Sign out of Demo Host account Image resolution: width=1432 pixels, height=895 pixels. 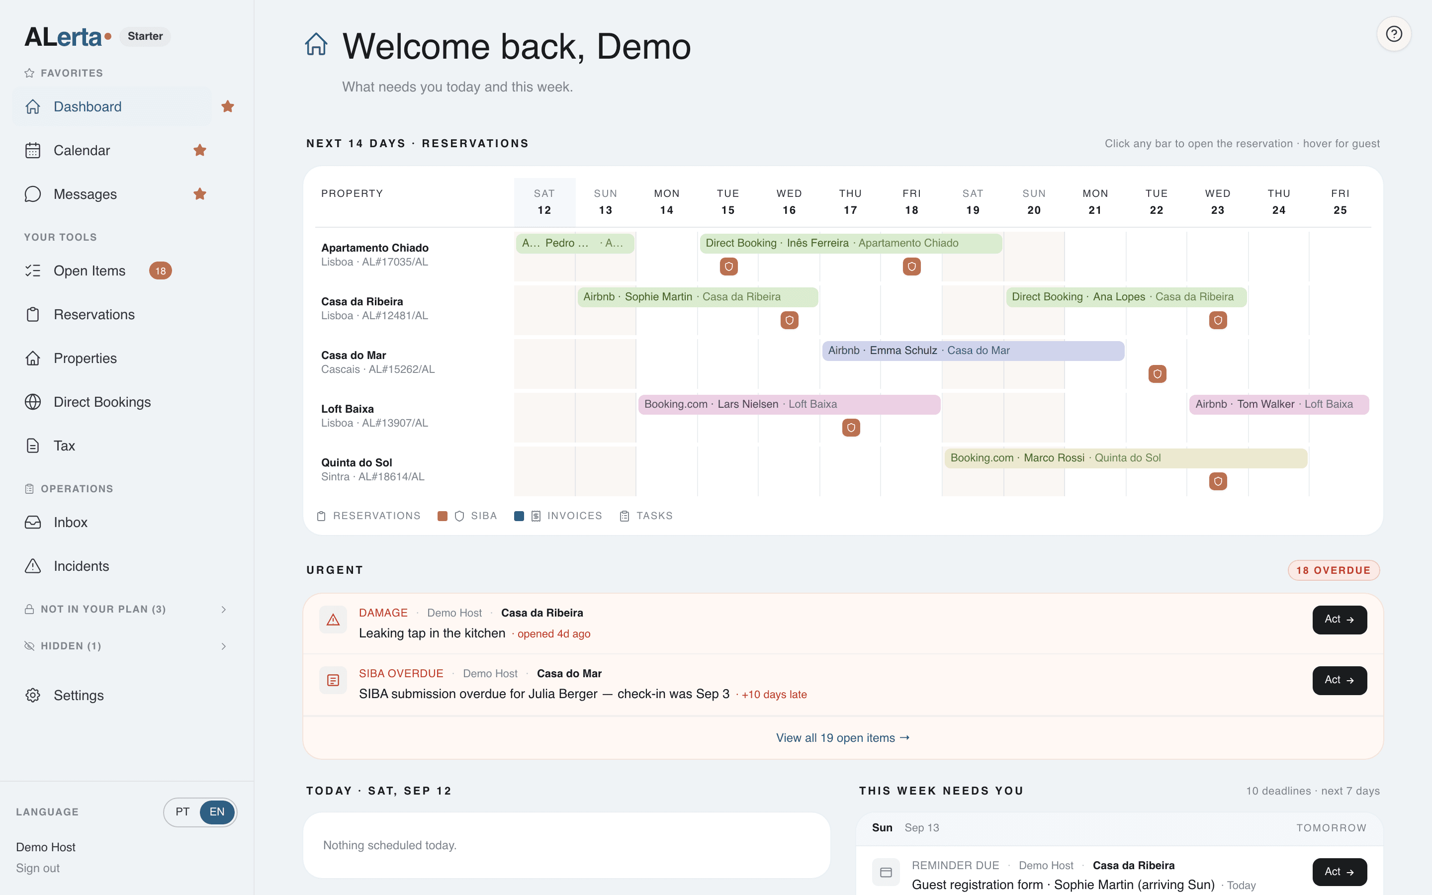38,868
